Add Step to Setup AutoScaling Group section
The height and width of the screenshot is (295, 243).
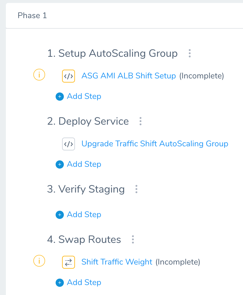(x=84, y=96)
